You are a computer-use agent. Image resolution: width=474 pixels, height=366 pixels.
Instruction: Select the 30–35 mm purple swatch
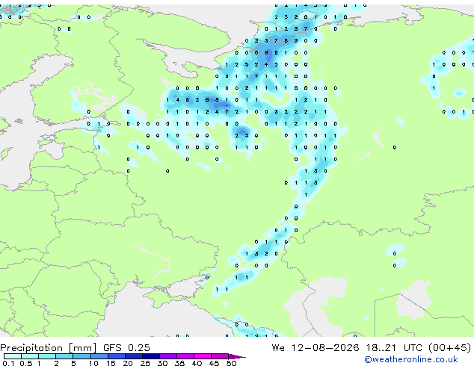click(x=168, y=356)
